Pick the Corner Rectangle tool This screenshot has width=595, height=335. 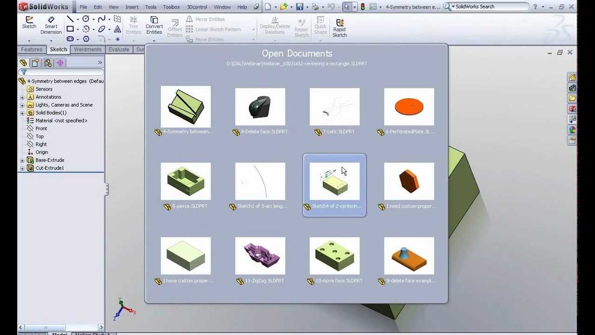70,29
